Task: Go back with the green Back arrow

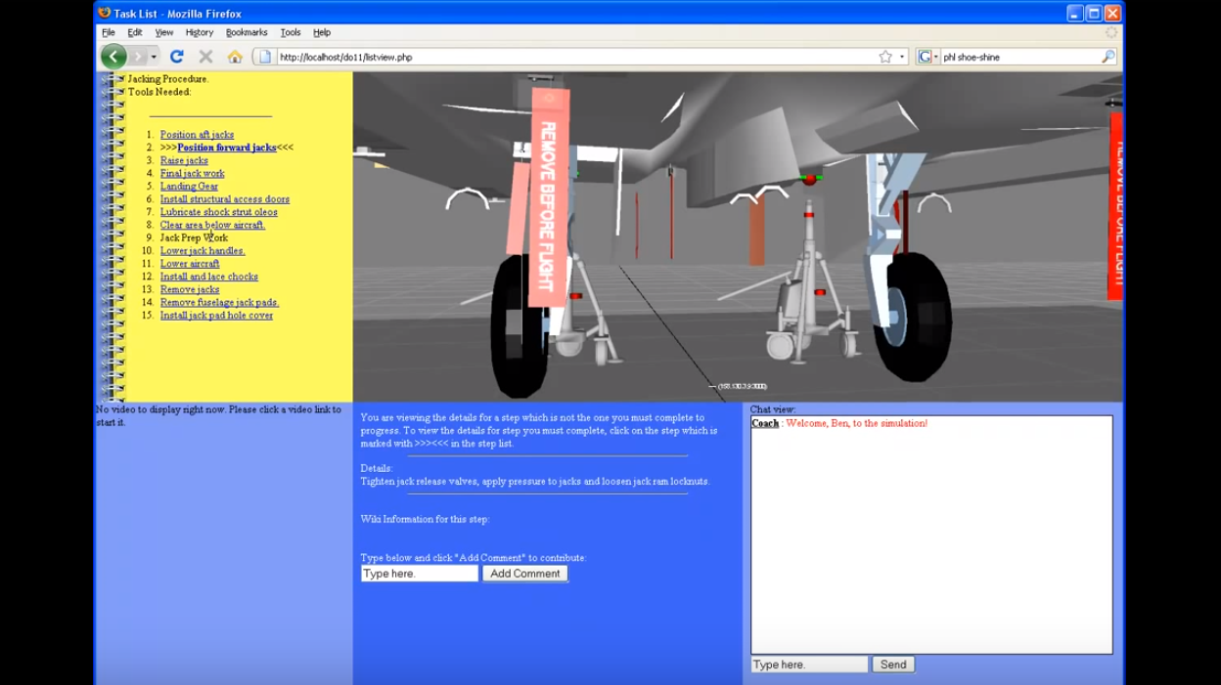Action: click(x=113, y=57)
